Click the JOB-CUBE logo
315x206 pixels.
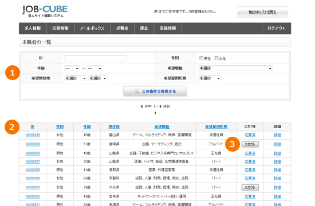pyautogui.click(x=45, y=11)
